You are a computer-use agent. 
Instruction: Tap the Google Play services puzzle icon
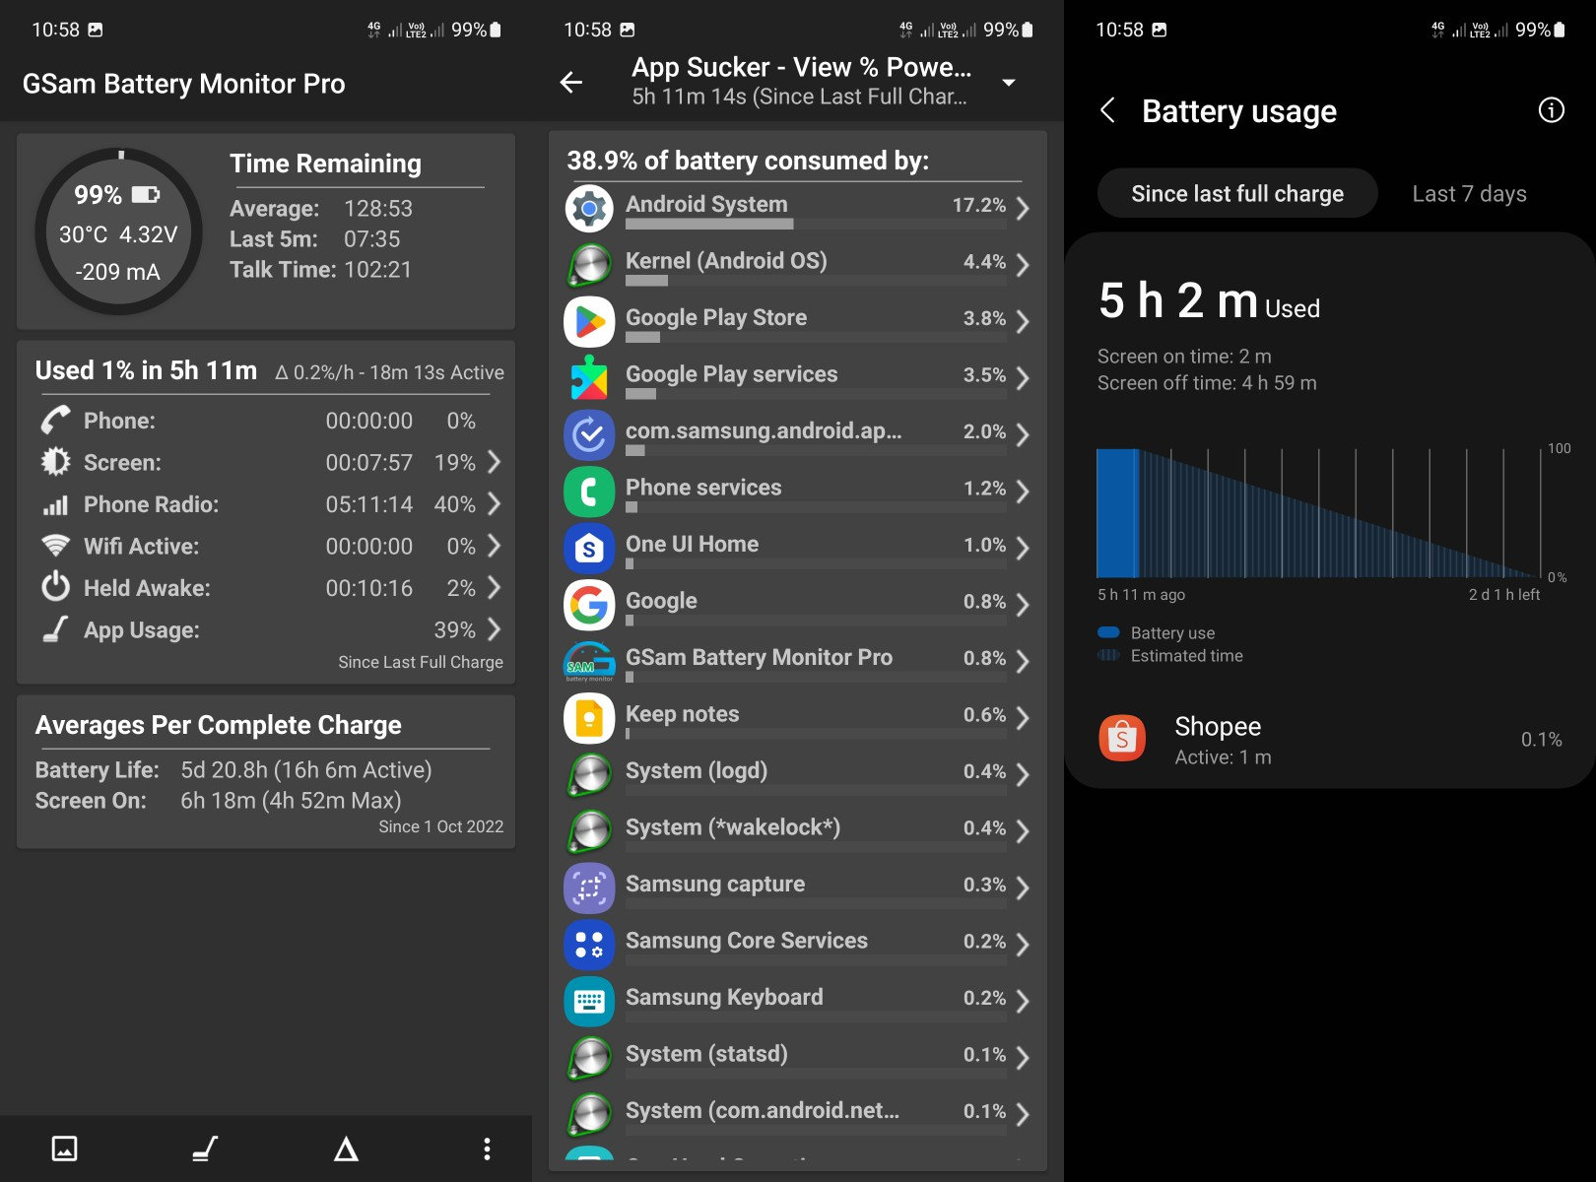[589, 378]
